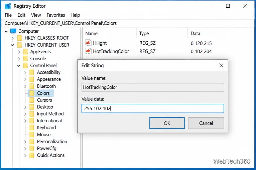256x170 pixels.
Task: Click the data value 0 102 204
Action: 201,51
